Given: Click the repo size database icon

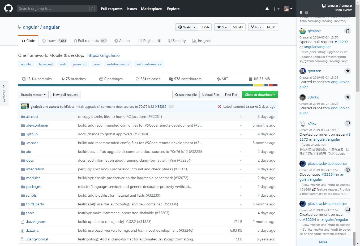Looking at the screenshot, I should pos(251,79).
